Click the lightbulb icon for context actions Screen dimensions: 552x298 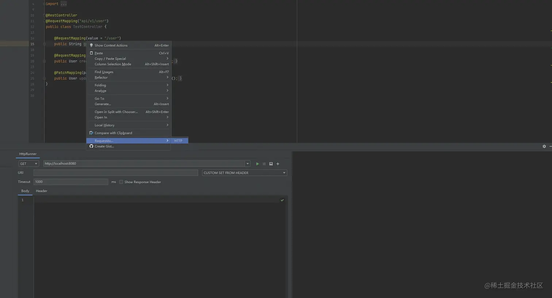click(x=91, y=46)
